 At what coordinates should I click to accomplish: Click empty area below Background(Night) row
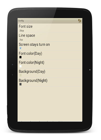[50, 104]
